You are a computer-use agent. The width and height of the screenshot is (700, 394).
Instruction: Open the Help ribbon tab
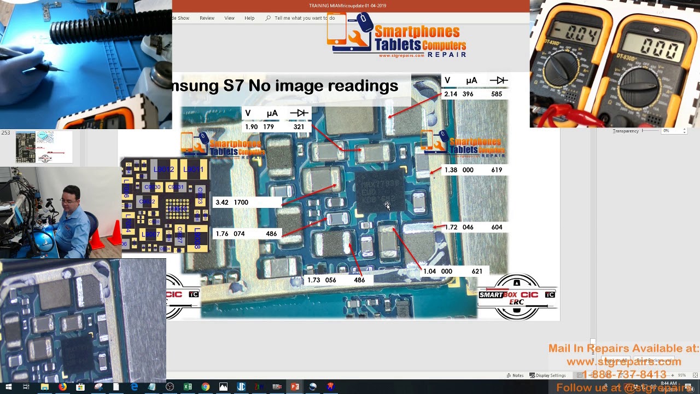249,18
